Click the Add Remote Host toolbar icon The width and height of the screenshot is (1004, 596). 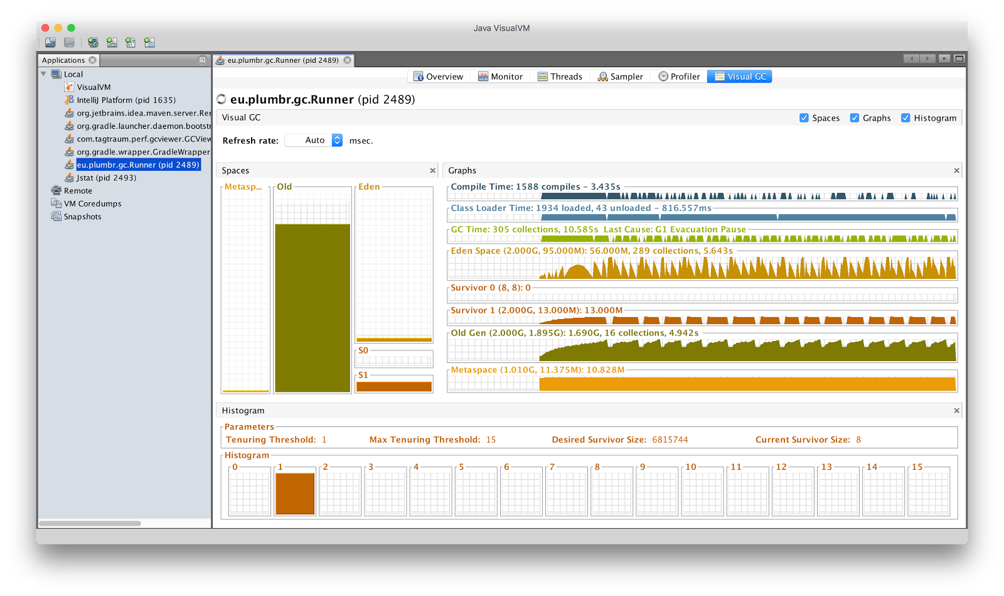(x=93, y=43)
